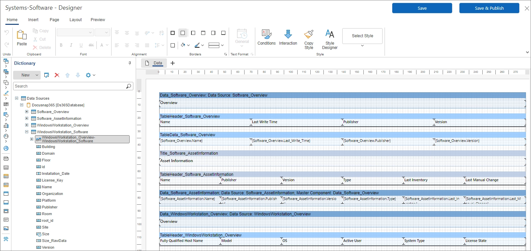Open the Preview tab

click(x=98, y=20)
